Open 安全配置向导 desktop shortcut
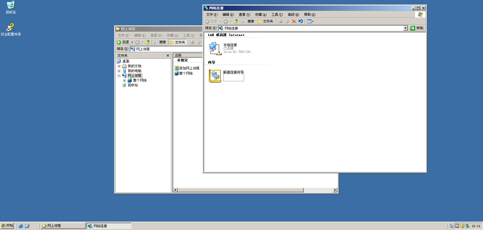483x230 pixels. click(11, 28)
